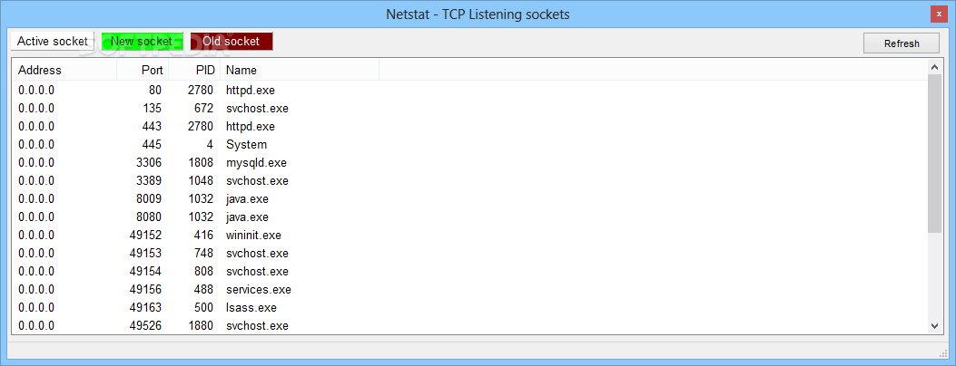Select the wininit.exe row
The width and height of the screenshot is (956, 366).
click(x=468, y=236)
